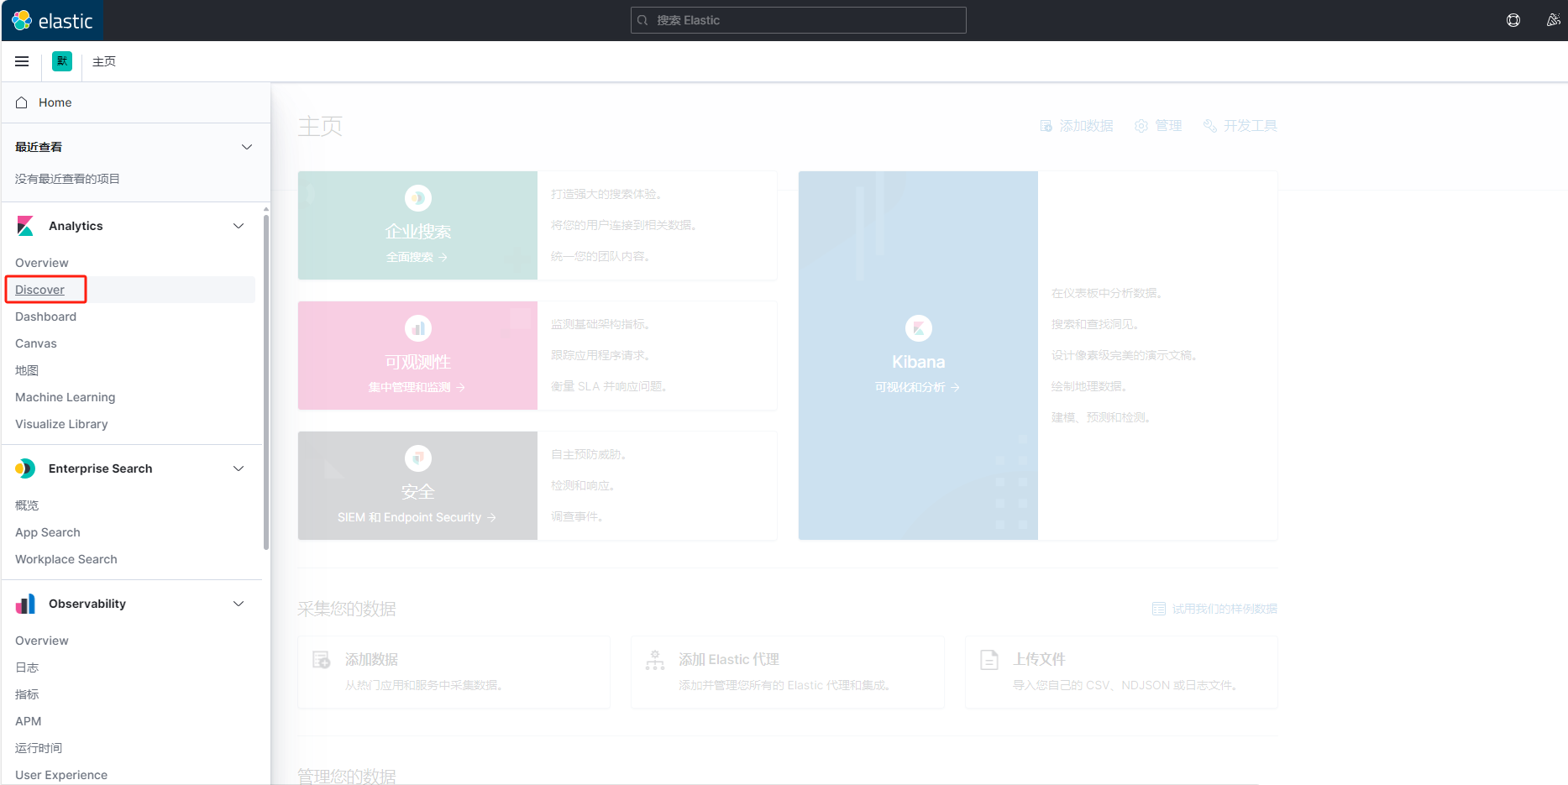Collapse the 最近查看 section
The width and height of the screenshot is (1568, 785).
[247, 147]
